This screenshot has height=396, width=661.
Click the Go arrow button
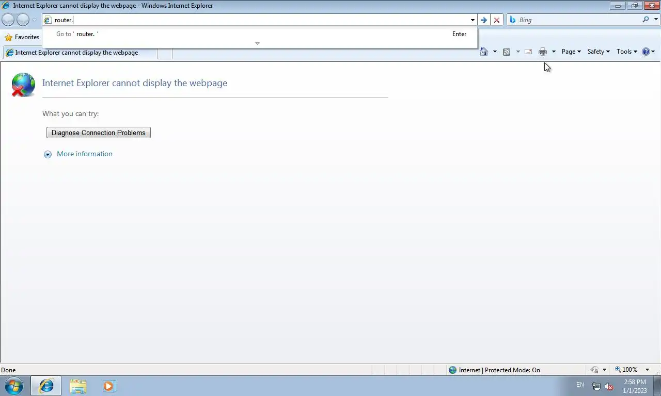point(483,20)
